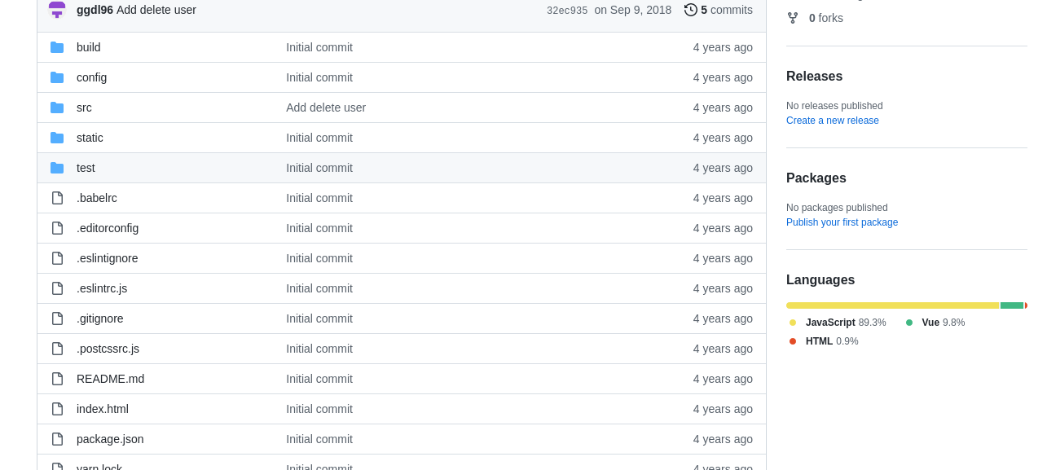
Task: Click the yellow JavaScript language bar segment
Action: point(892,305)
